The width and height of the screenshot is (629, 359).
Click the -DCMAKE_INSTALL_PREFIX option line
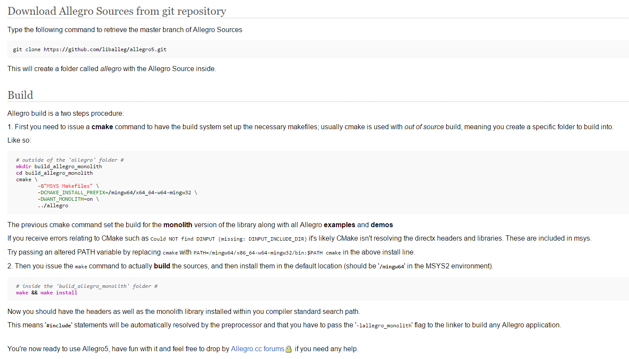[117, 193]
